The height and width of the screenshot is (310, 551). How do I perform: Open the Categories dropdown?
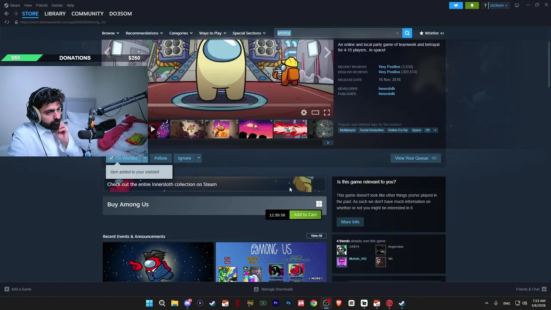pyautogui.click(x=181, y=33)
